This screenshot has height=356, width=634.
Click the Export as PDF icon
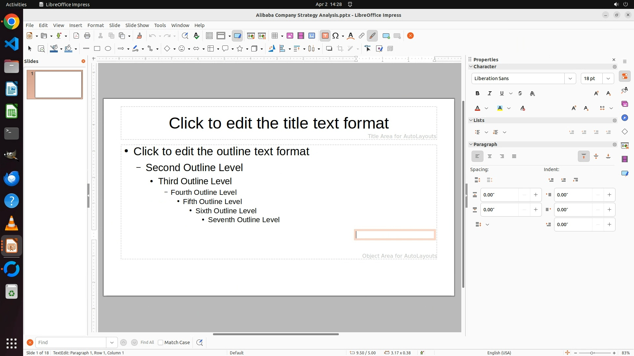[x=76, y=36]
